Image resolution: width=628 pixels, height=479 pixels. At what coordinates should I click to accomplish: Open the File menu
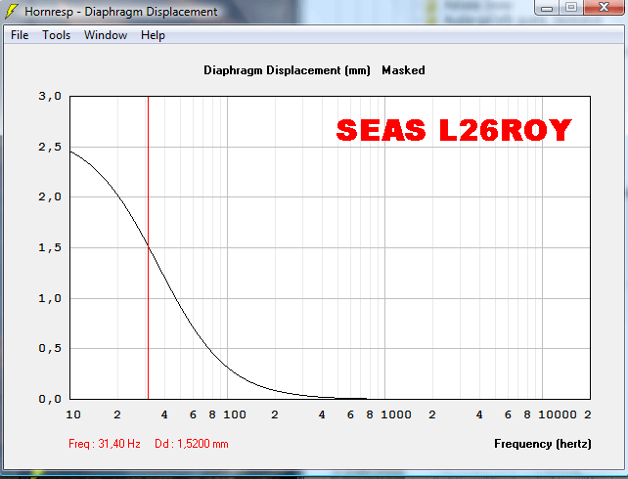coord(20,35)
